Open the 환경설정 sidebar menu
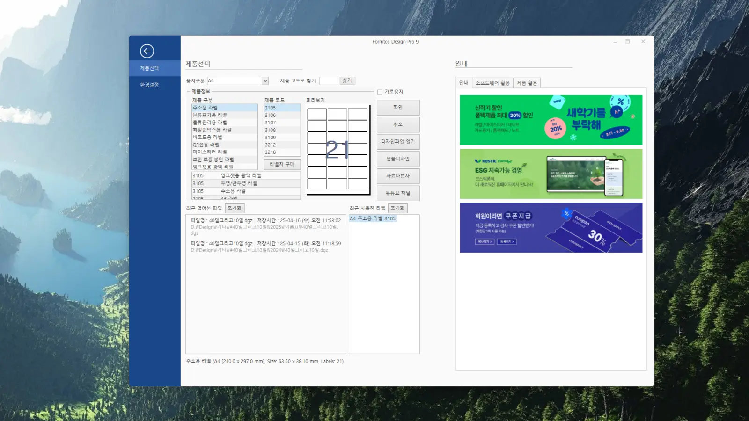749x421 pixels. point(155,85)
